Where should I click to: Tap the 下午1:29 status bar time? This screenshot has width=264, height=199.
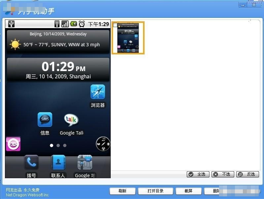click(x=98, y=24)
